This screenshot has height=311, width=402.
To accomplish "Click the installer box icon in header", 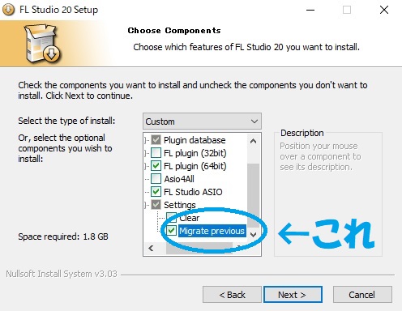I will [x=43, y=44].
